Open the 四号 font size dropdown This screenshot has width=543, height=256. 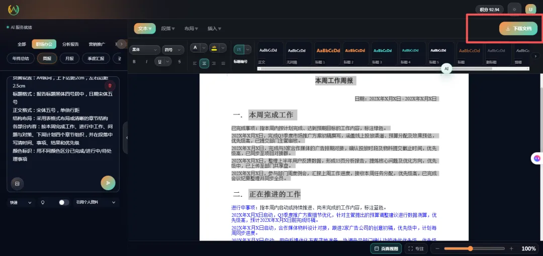click(173, 50)
